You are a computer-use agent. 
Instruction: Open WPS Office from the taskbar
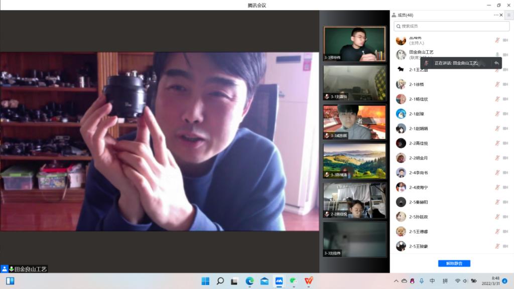tap(309, 281)
